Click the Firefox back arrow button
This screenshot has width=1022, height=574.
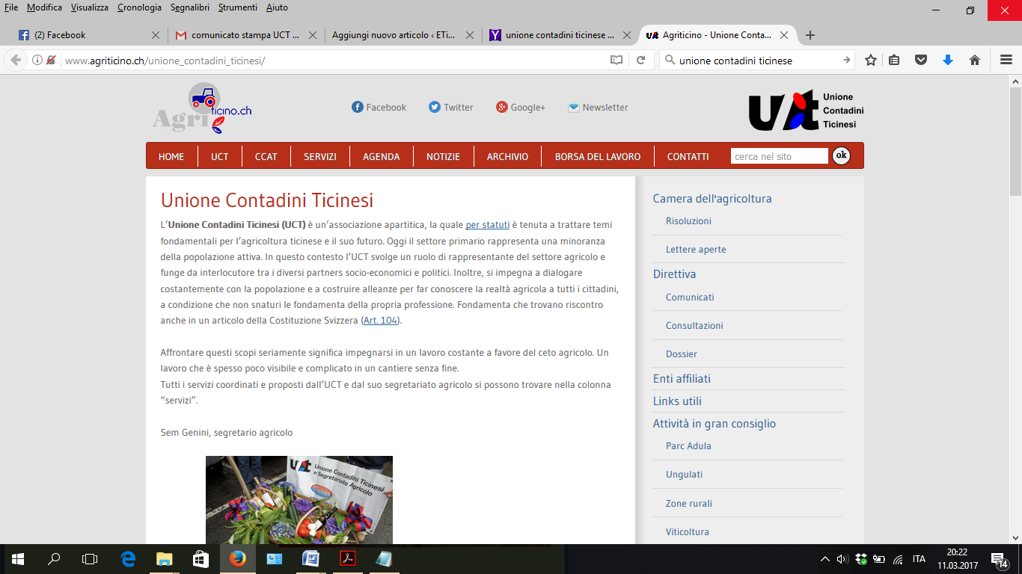(15, 60)
